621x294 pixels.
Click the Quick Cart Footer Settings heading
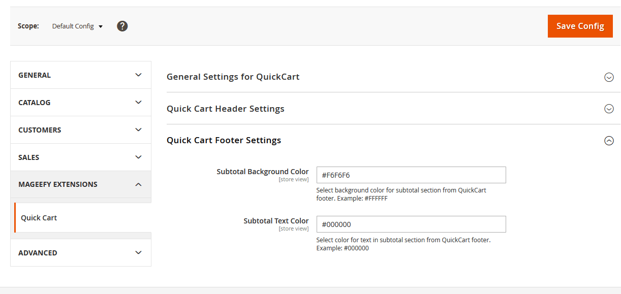coord(224,140)
